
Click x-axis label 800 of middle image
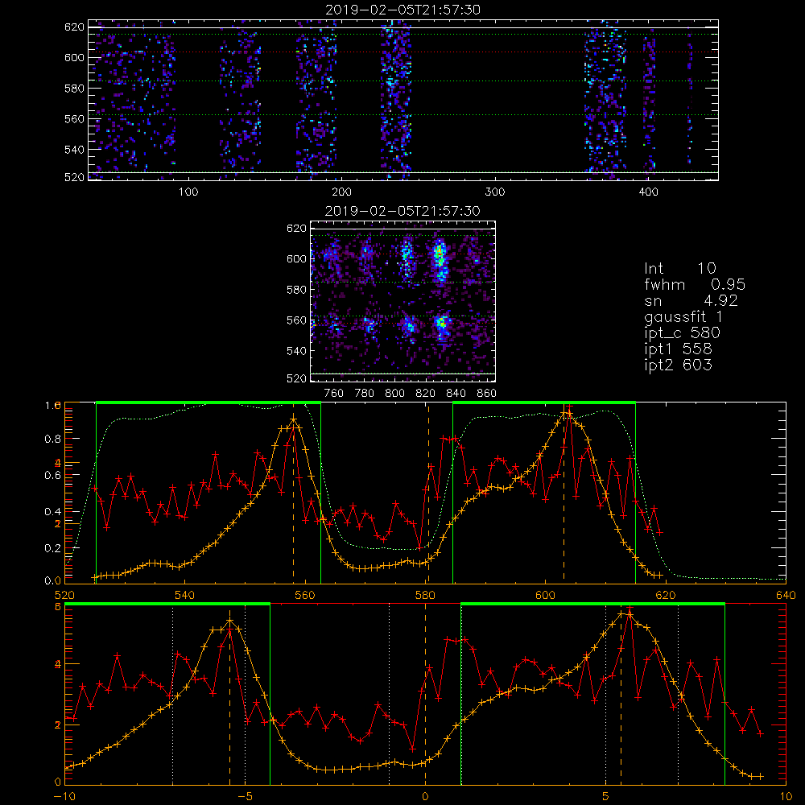point(394,394)
